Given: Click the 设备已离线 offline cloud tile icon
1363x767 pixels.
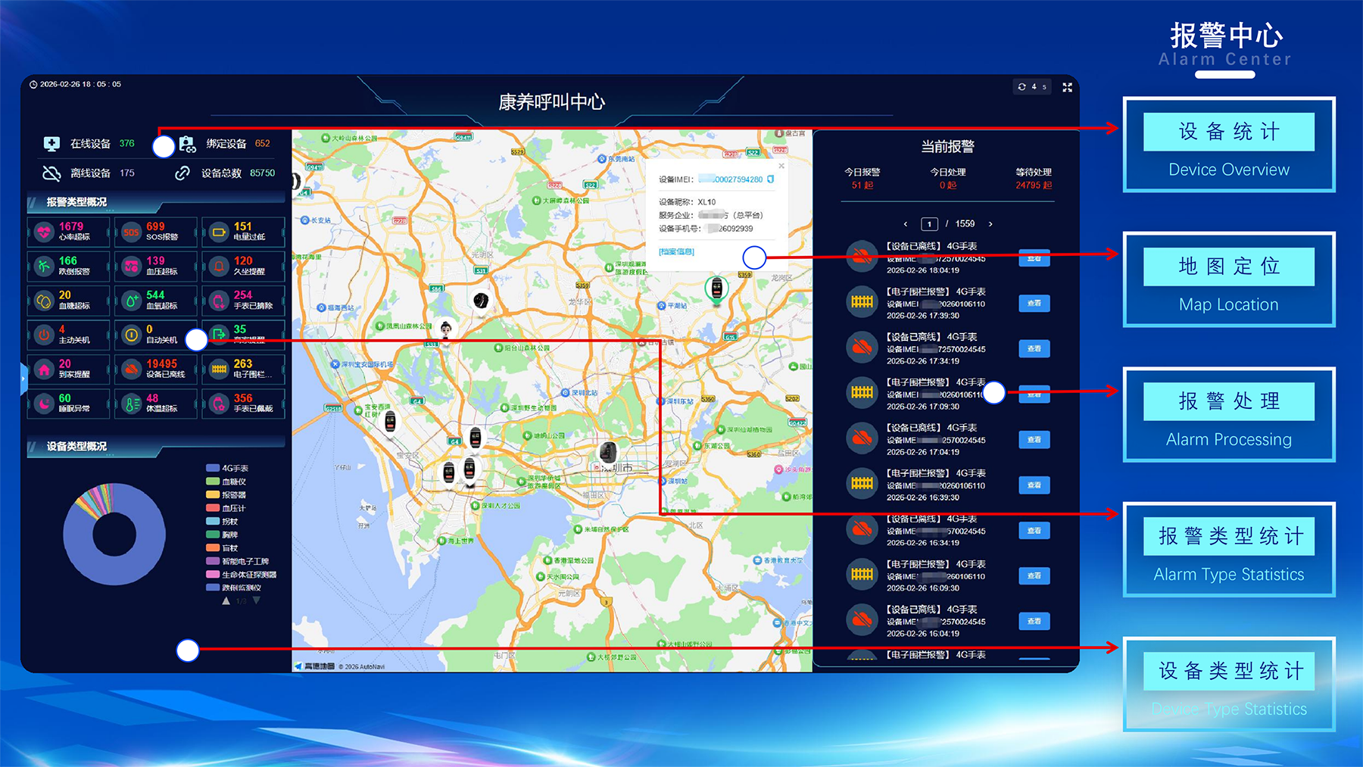Looking at the screenshot, I should 131,369.
